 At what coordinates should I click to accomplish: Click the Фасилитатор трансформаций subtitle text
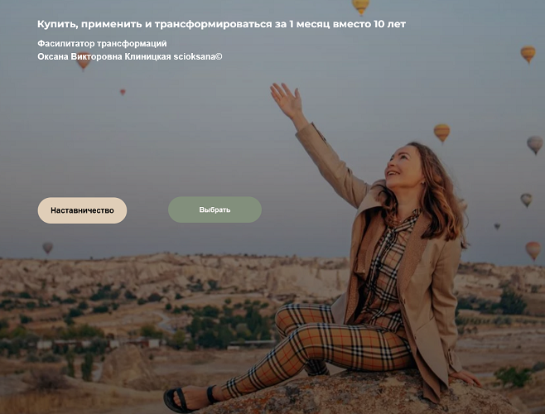[x=102, y=44]
